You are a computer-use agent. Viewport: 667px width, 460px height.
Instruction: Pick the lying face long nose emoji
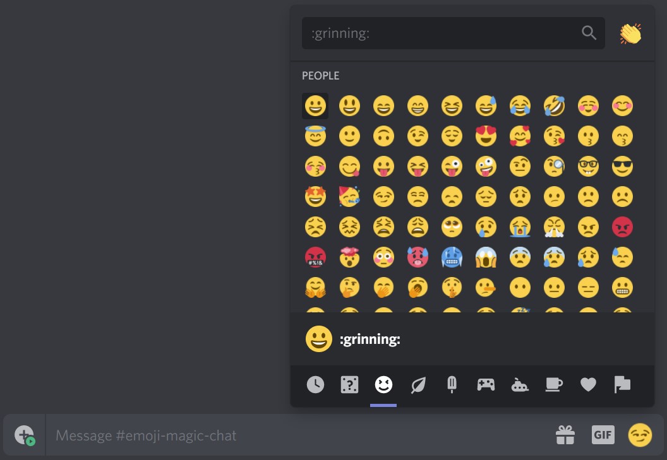(486, 287)
